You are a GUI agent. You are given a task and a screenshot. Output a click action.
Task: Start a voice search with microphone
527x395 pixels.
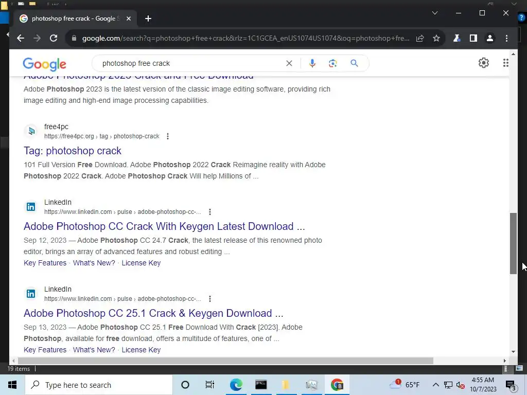click(312, 63)
